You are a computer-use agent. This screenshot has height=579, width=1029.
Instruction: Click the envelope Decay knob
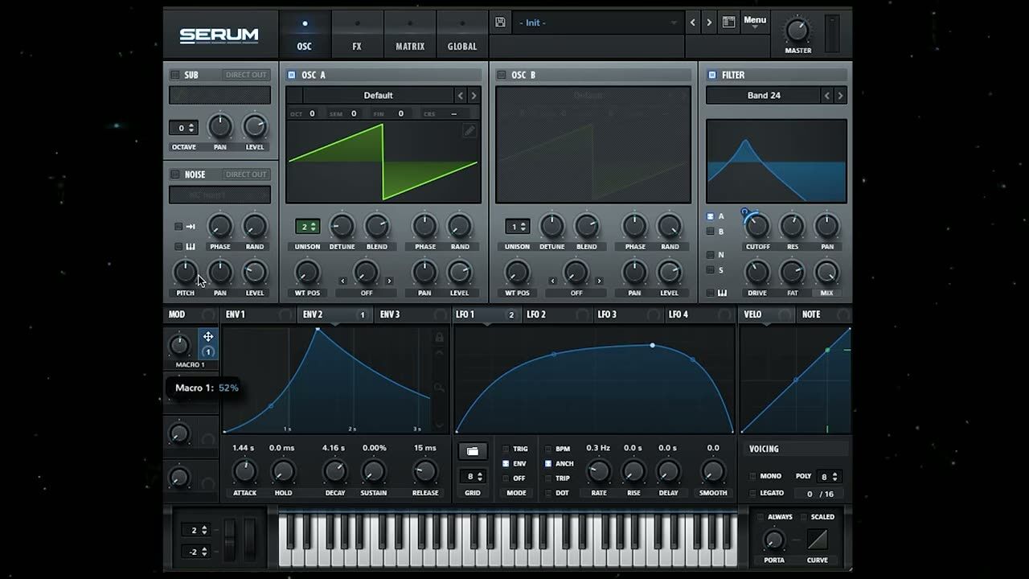[x=334, y=472]
